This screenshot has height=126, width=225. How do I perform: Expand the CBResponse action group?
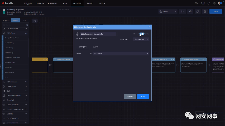(x=26, y=86)
